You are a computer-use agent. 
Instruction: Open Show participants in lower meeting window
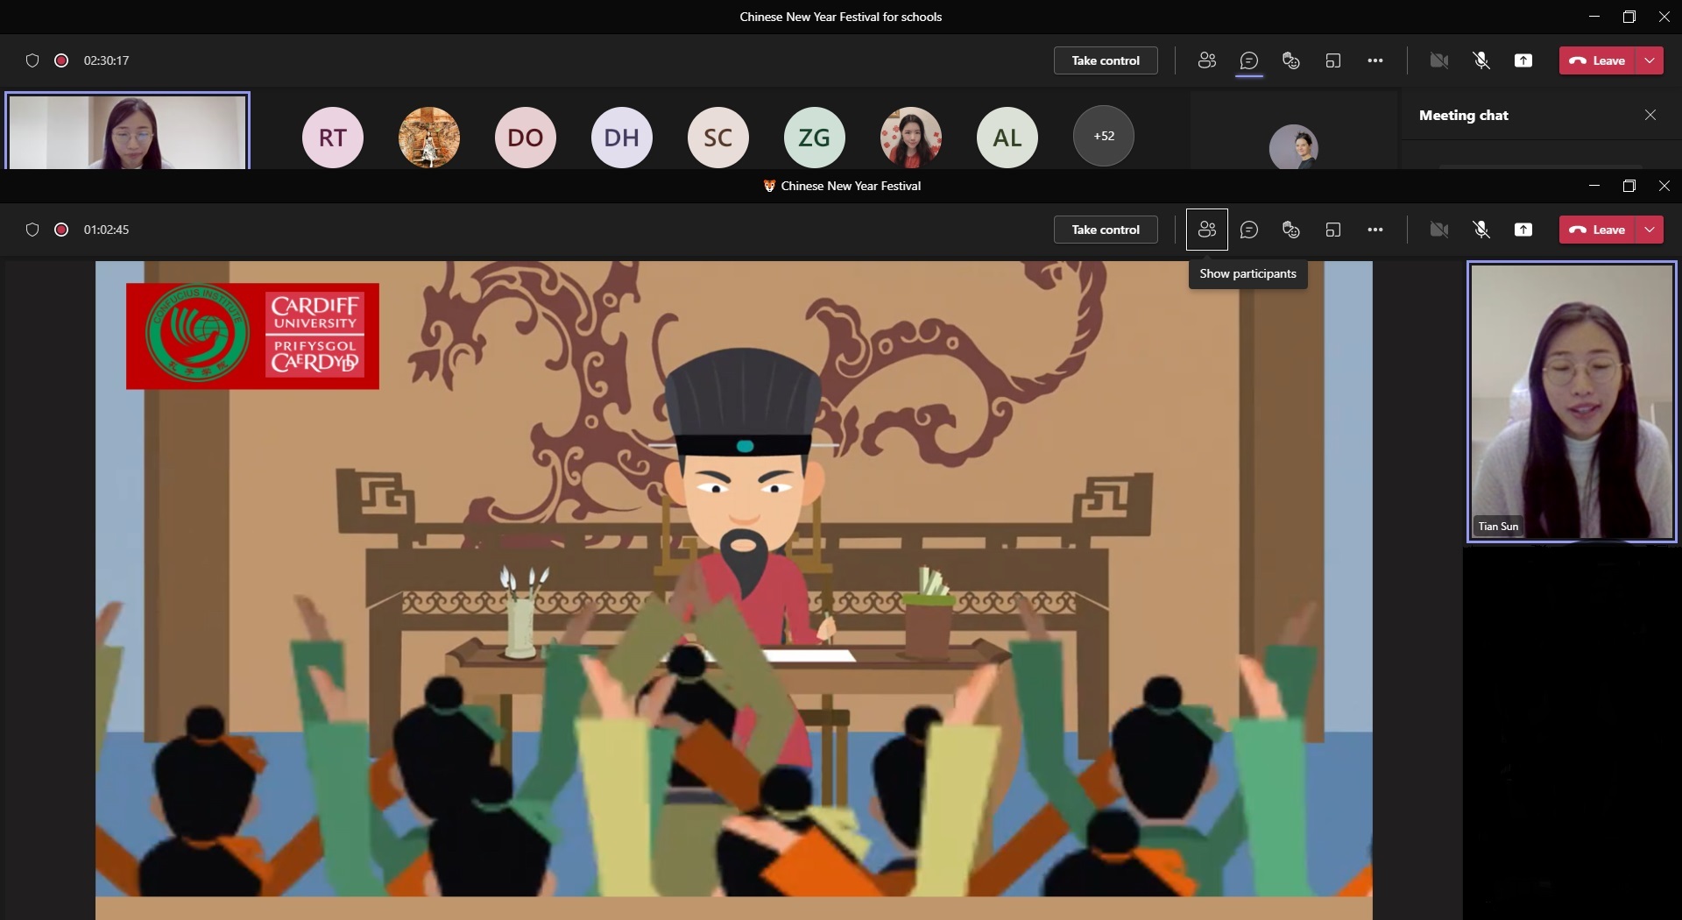pos(1206,230)
